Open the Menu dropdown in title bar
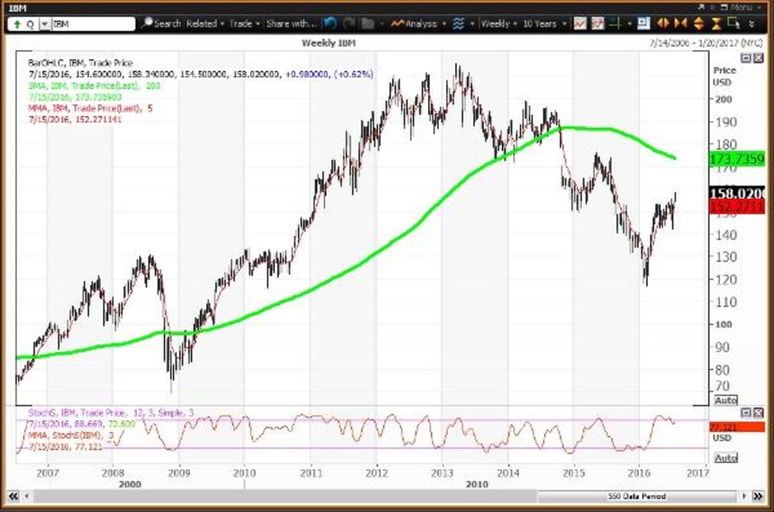 click(x=745, y=7)
